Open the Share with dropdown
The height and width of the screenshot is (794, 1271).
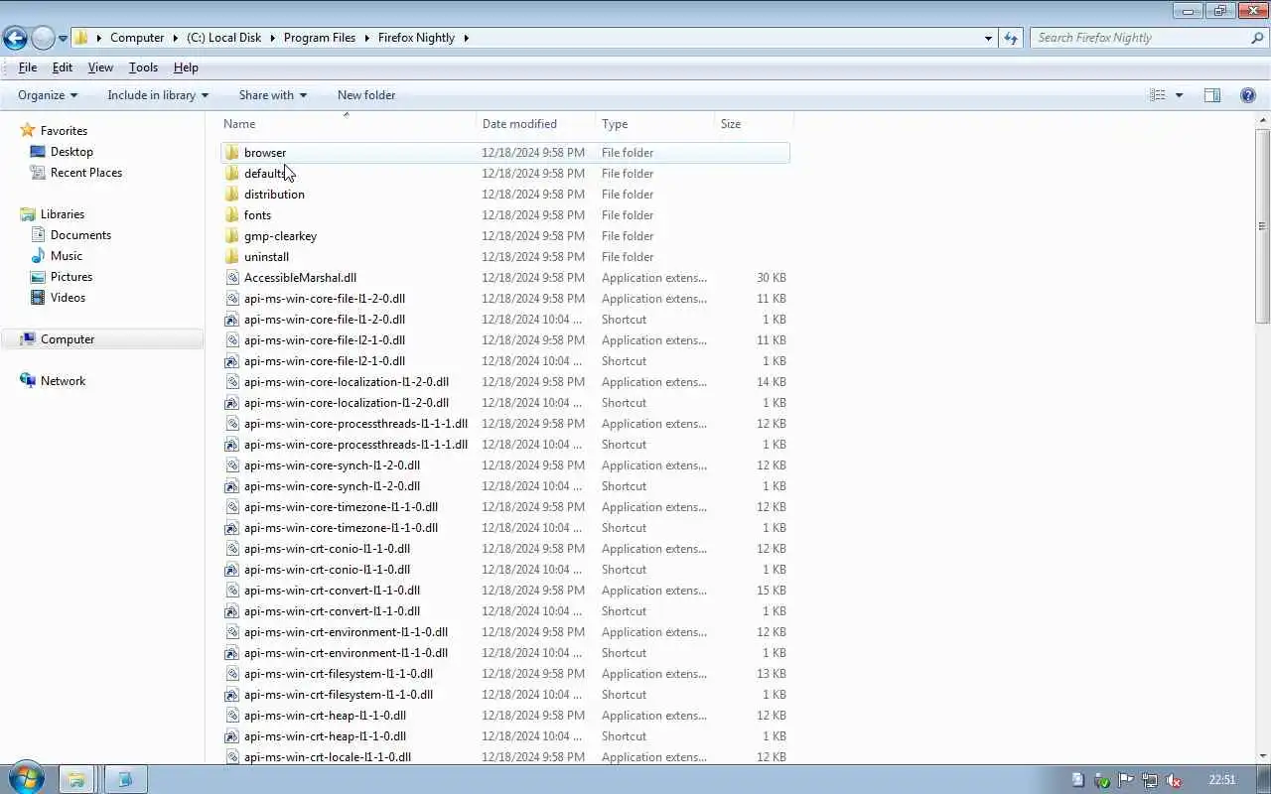(x=273, y=95)
